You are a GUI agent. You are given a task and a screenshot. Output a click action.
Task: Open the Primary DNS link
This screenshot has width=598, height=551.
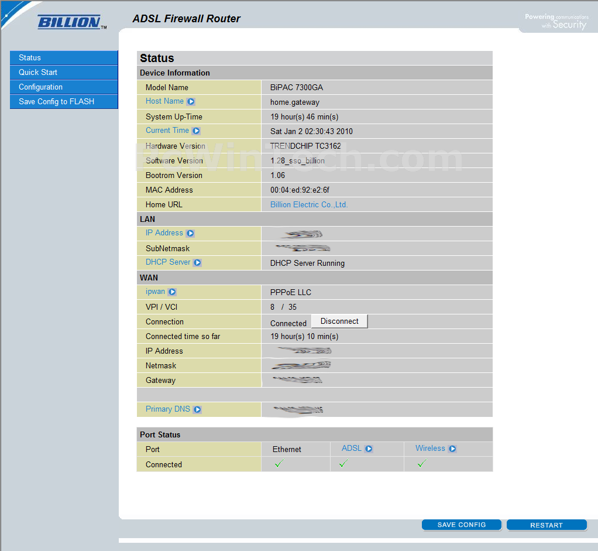[x=167, y=409]
